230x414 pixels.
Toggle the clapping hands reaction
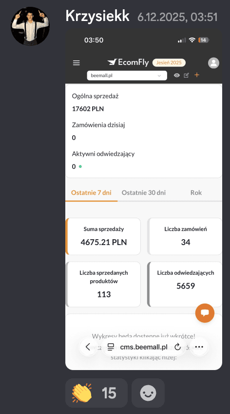pos(96,393)
